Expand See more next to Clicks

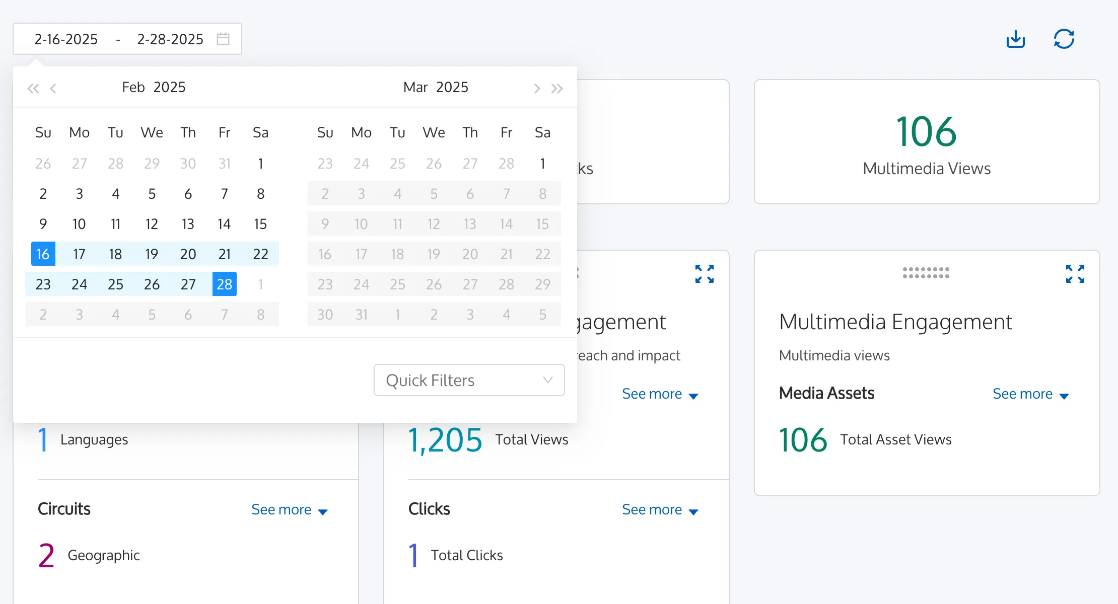(660, 509)
